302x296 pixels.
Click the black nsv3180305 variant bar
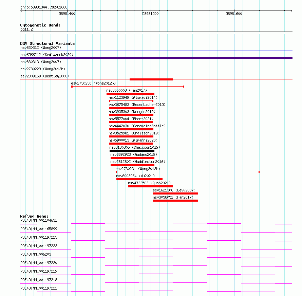coord(132,151)
